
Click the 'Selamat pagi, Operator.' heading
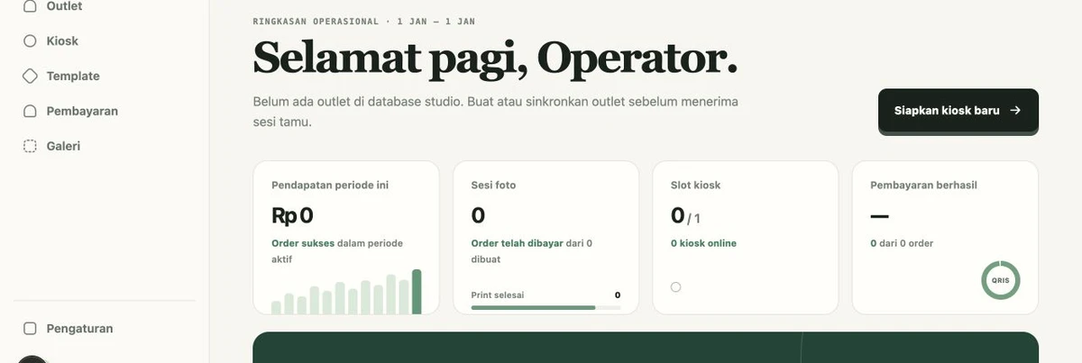click(495, 59)
